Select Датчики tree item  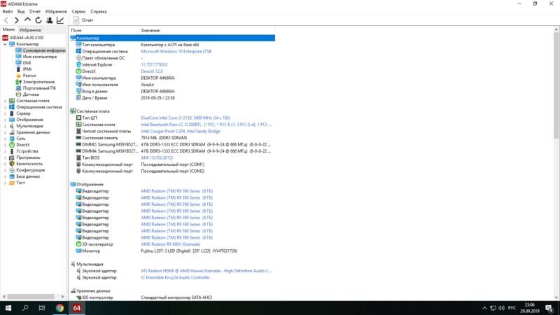coord(31,94)
